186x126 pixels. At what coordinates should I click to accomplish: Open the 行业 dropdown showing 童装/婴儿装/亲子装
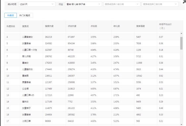(x=83, y=4)
